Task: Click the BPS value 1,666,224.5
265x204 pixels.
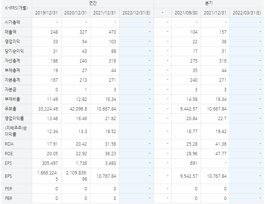Action: coord(48,176)
